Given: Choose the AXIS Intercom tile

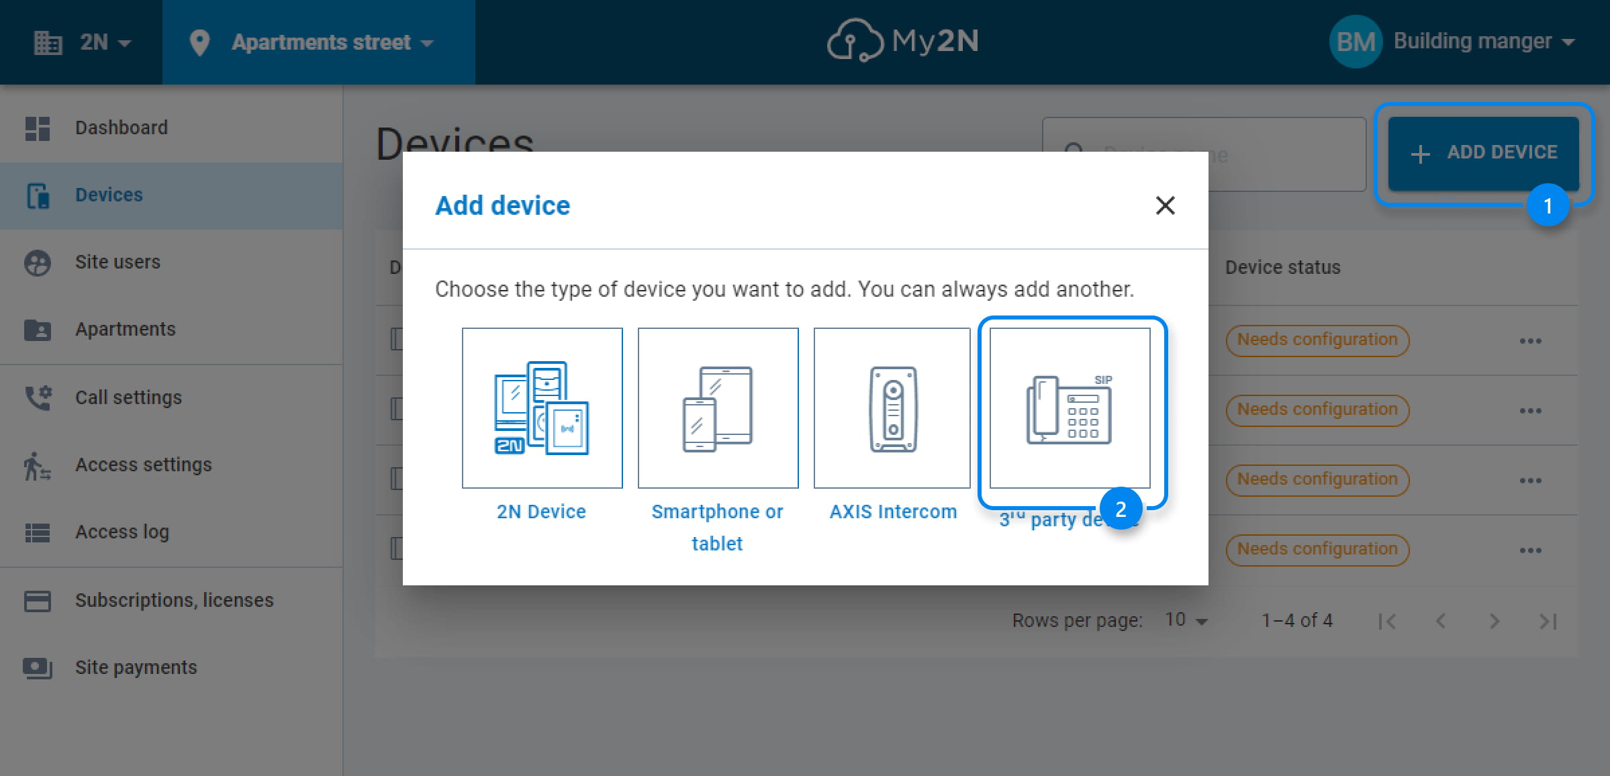Looking at the screenshot, I should (x=892, y=408).
